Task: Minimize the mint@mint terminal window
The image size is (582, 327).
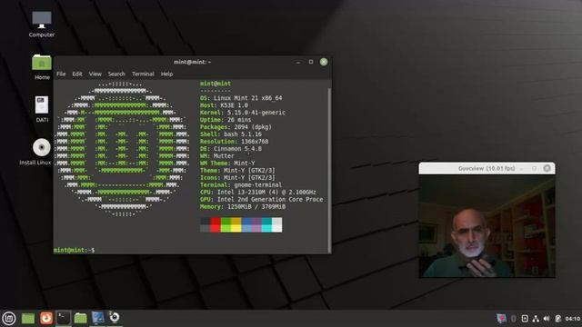Action: (x=298, y=62)
